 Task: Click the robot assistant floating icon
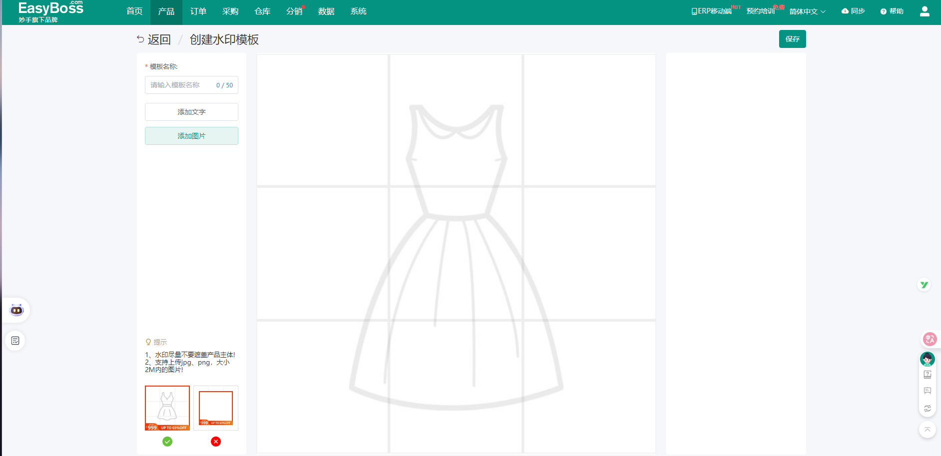[x=16, y=310]
